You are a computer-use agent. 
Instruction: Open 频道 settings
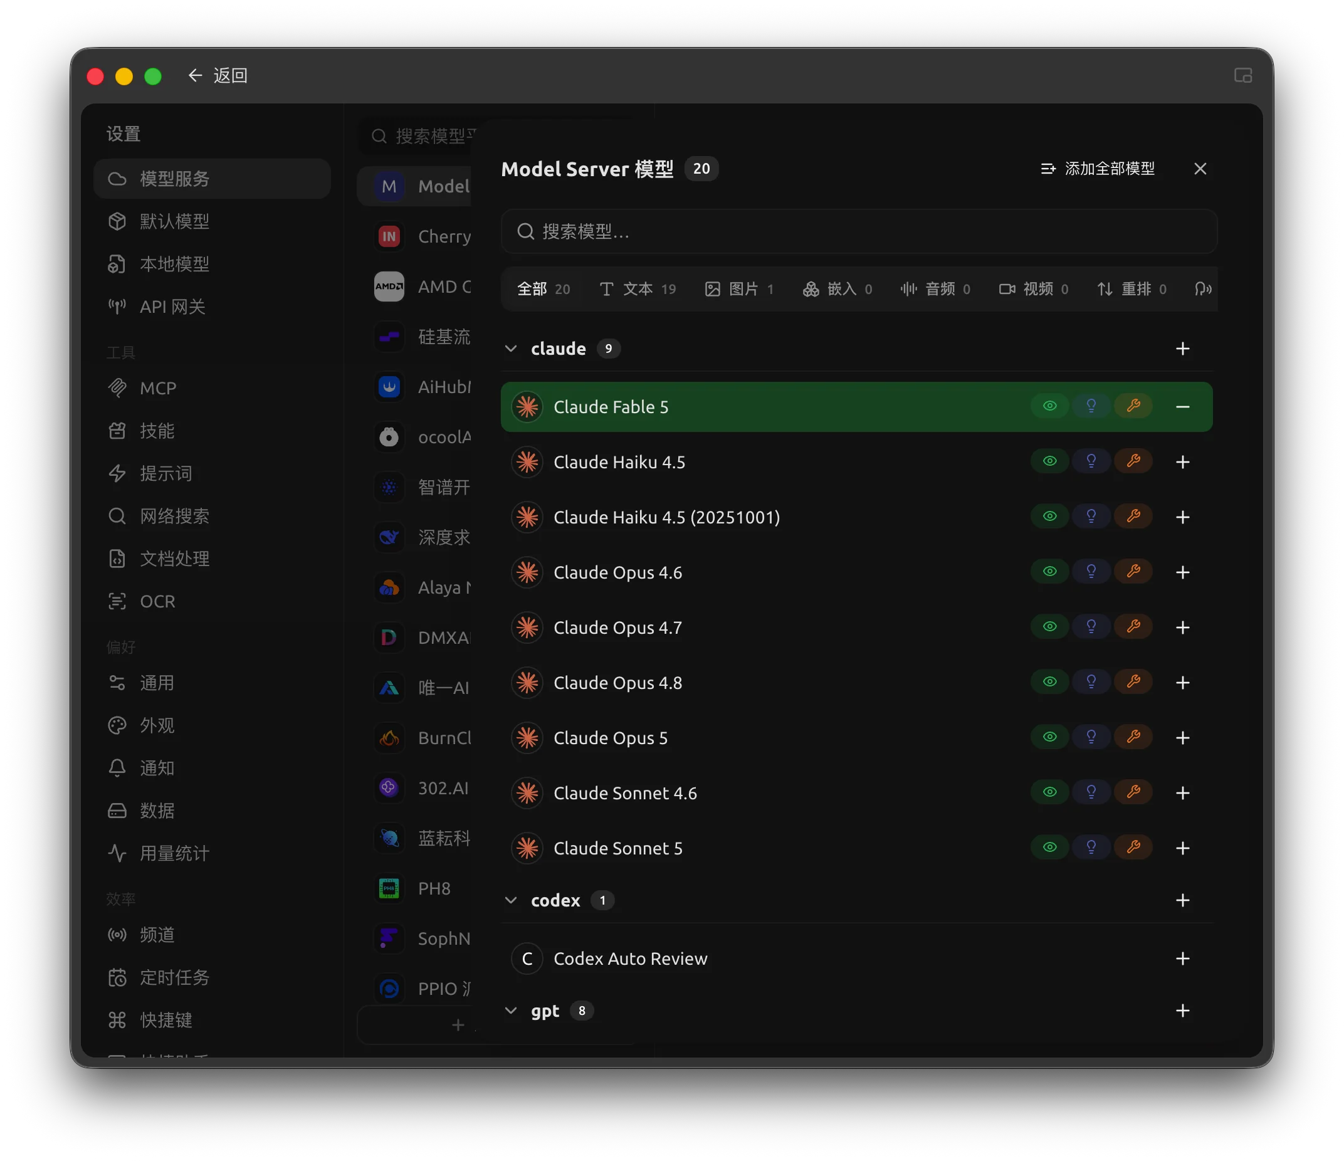(212, 935)
